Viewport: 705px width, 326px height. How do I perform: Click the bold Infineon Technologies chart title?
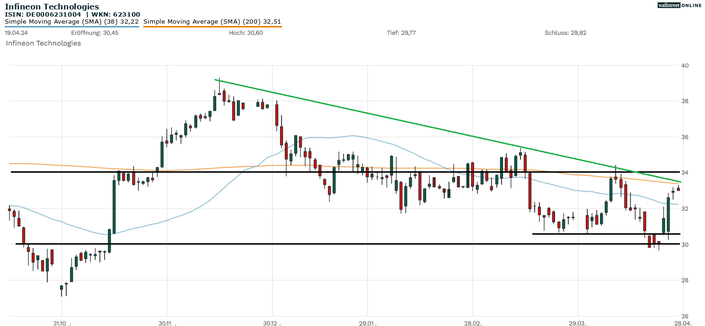coord(52,7)
